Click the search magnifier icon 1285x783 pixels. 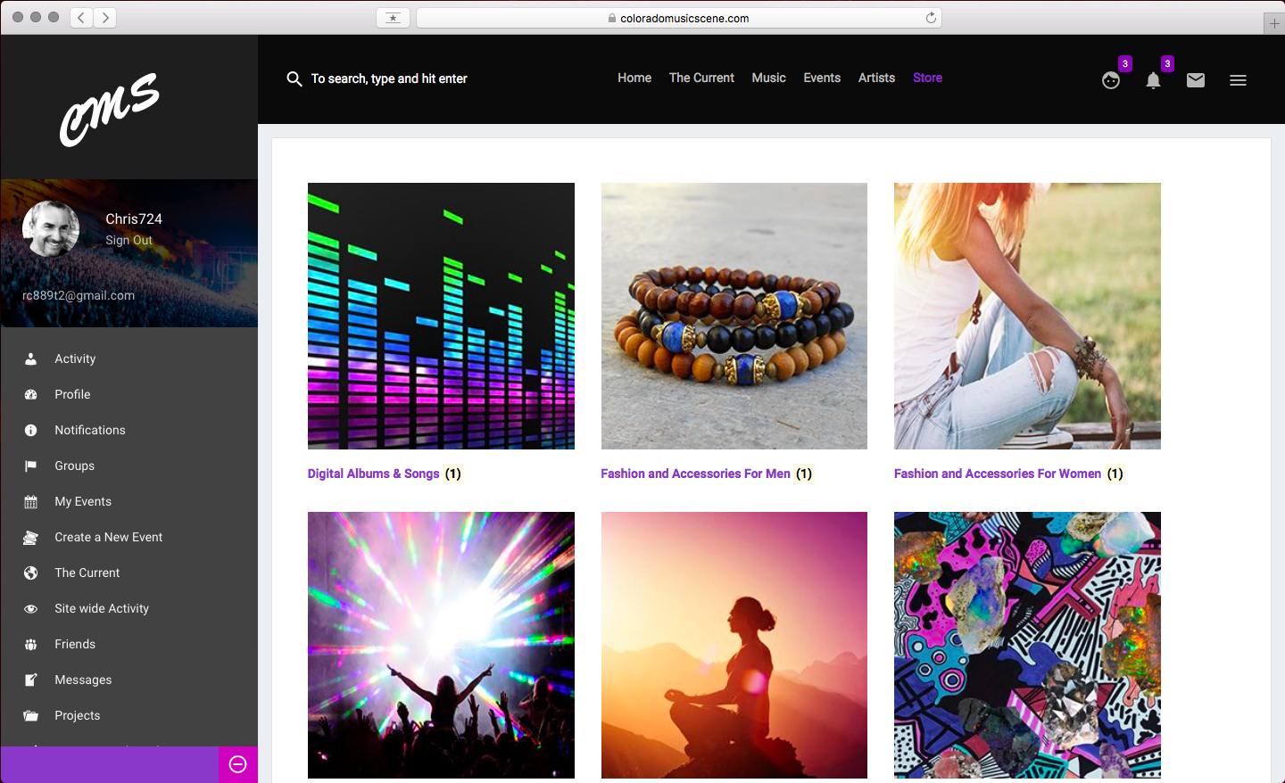(294, 79)
